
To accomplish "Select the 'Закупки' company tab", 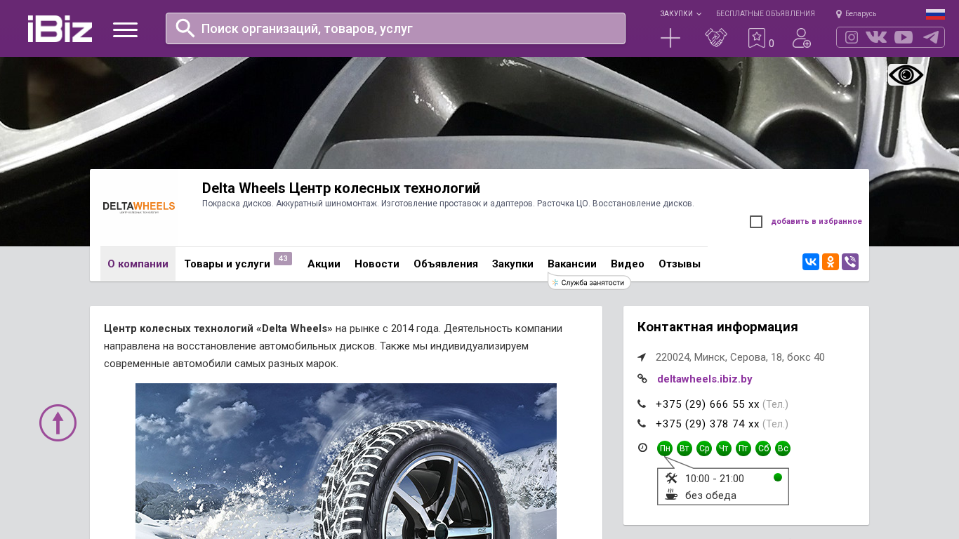I will tap(512, 264).
